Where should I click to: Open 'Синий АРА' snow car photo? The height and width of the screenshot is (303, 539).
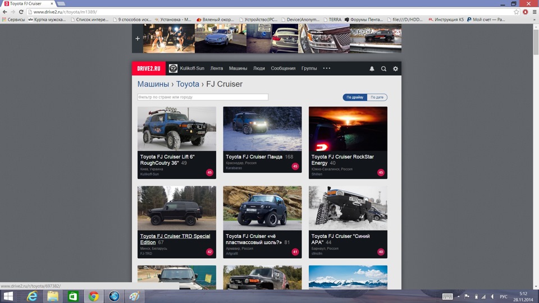[348, 208]
